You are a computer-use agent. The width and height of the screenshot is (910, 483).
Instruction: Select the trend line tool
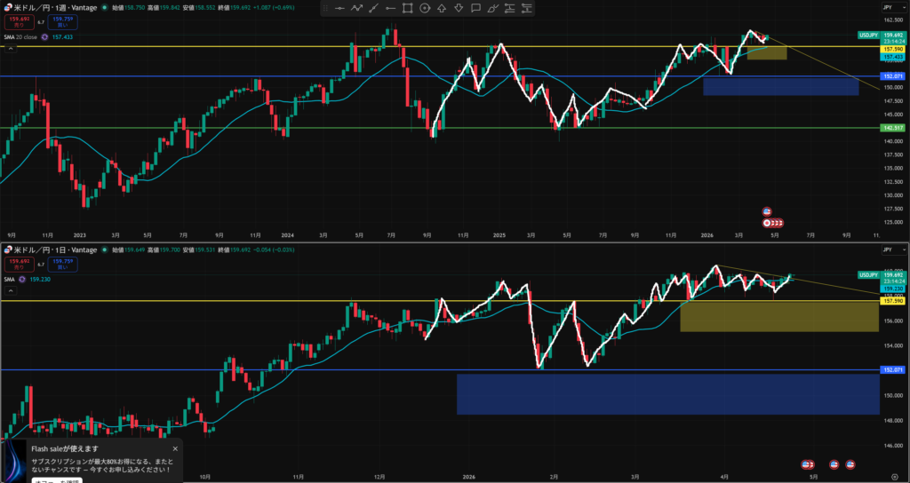[373, 8]
